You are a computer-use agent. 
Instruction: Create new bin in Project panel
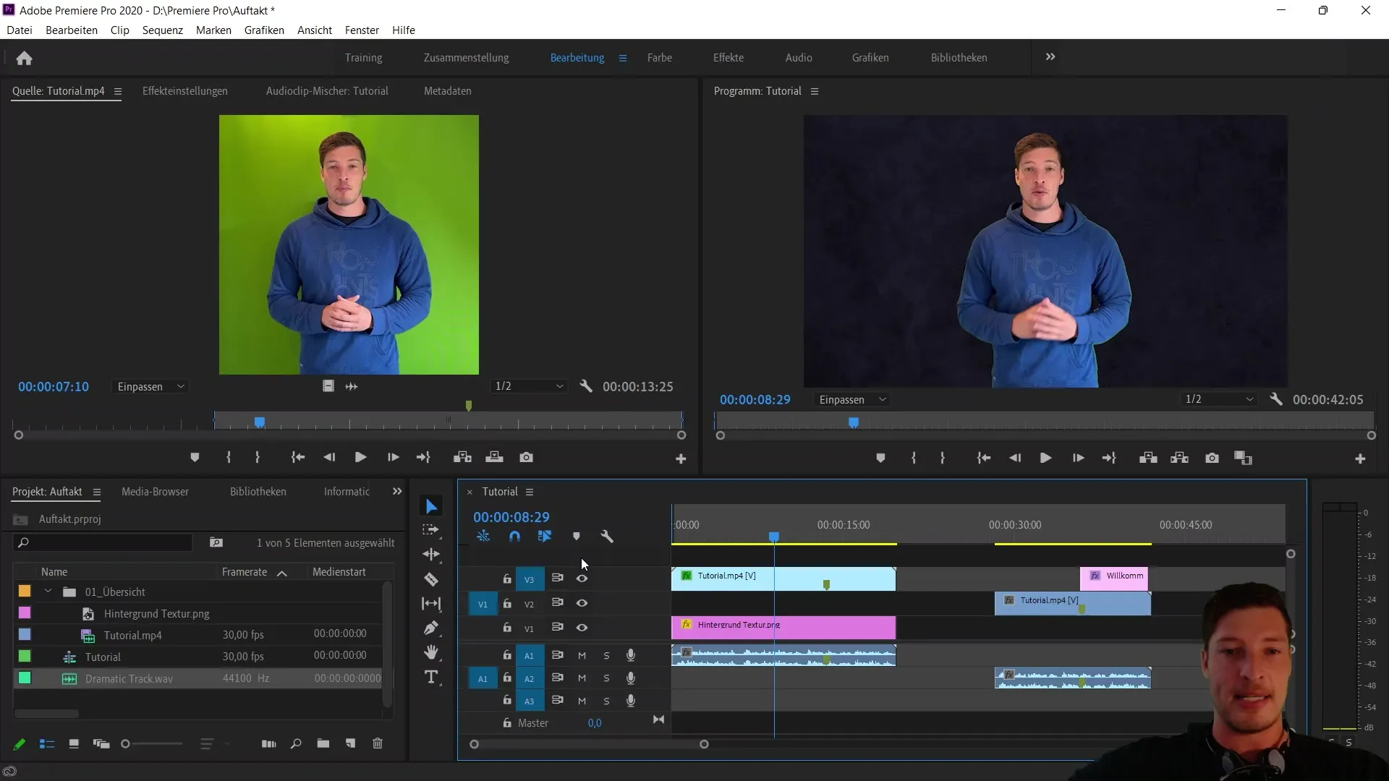(323, 743)
